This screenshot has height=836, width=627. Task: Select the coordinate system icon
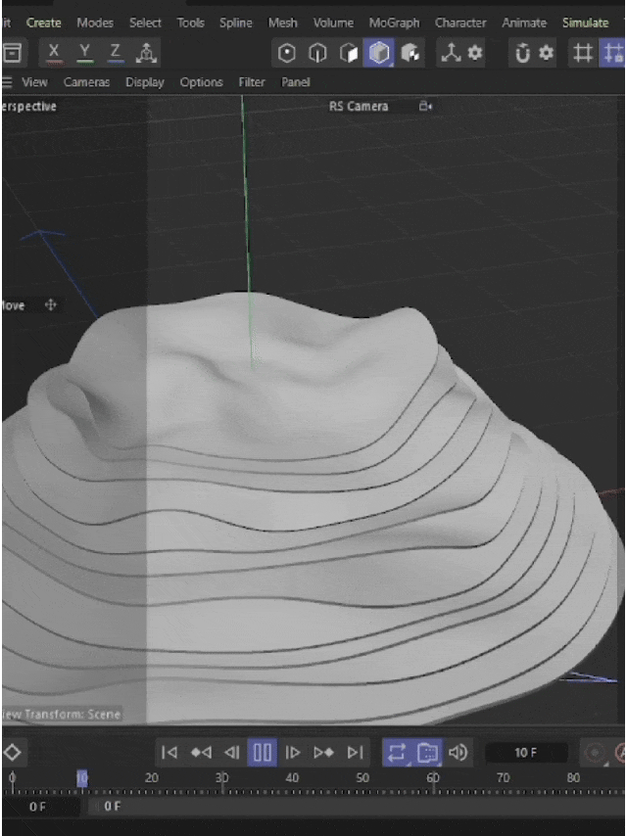[x=146, y=53]
